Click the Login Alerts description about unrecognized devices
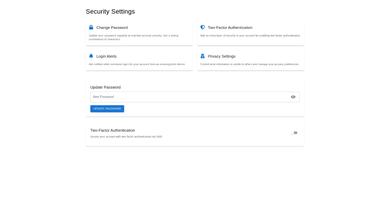 (137, 64)
